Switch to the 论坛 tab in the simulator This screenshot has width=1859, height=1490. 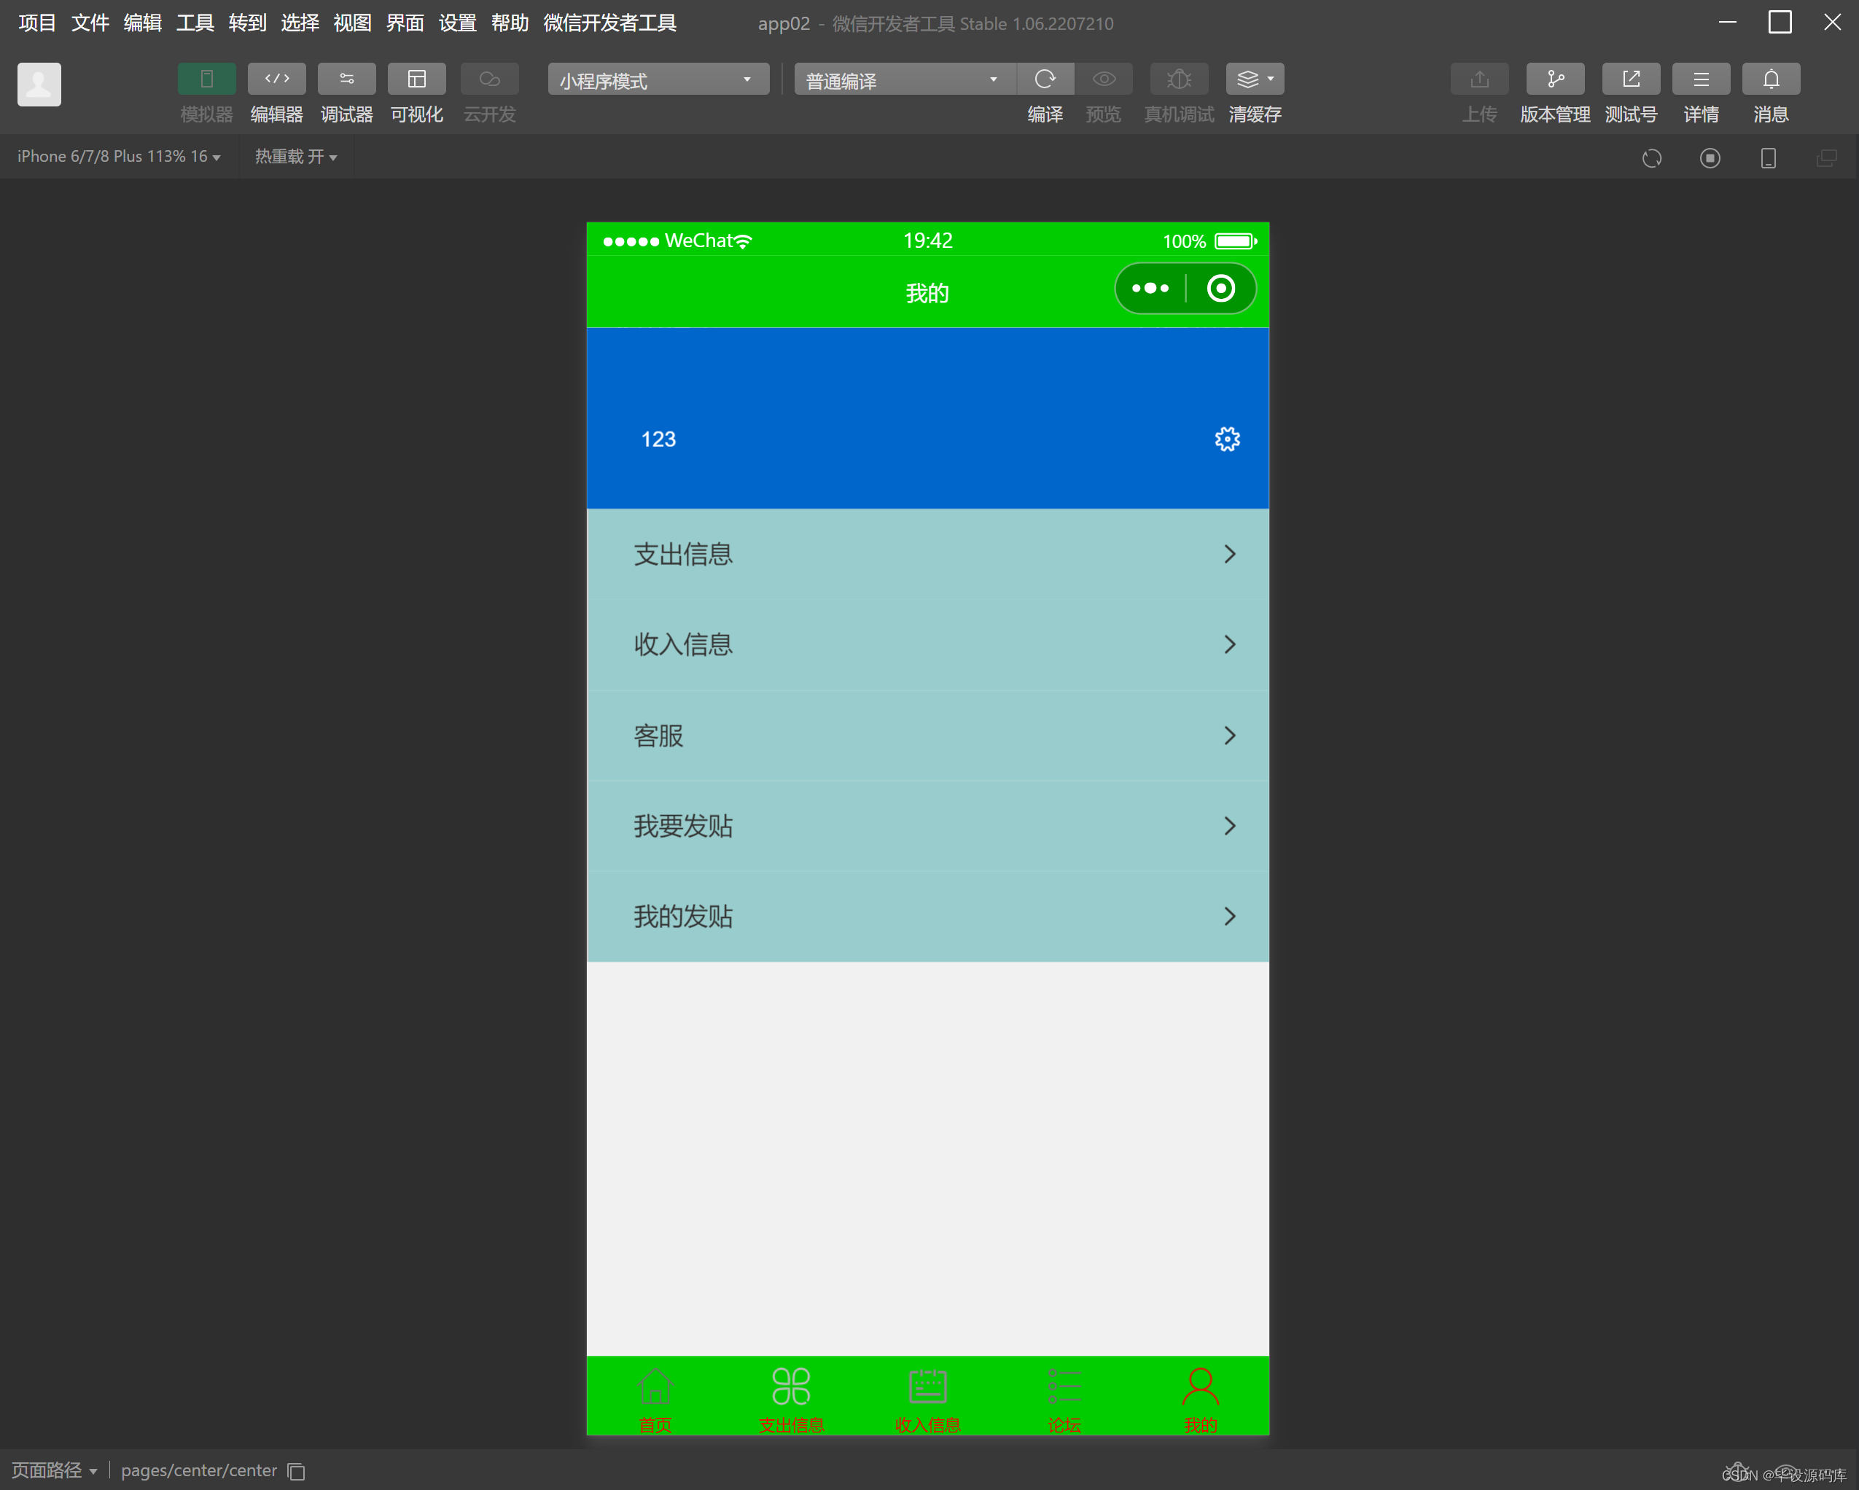pyautogui.click(x=1064, y=1397)
